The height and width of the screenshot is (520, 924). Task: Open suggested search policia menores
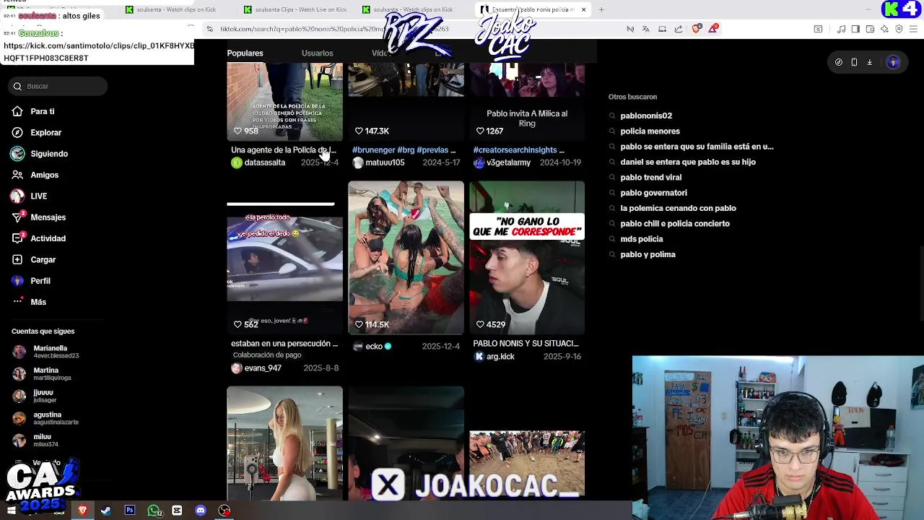[650, 131]
